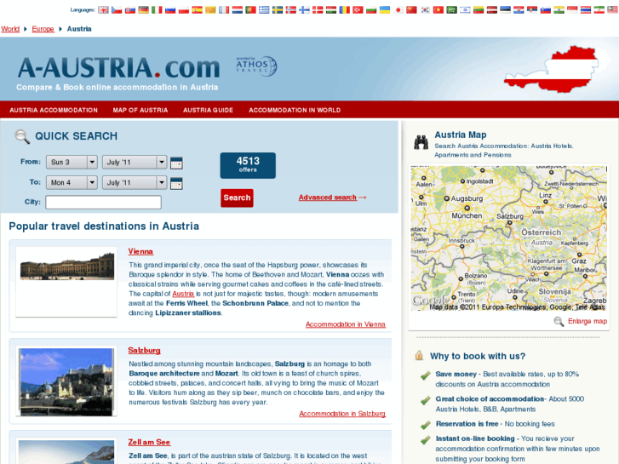Screen dimensions: 619x464
Task: Pick the Italian flag language
Action: (x=158, y=10)
